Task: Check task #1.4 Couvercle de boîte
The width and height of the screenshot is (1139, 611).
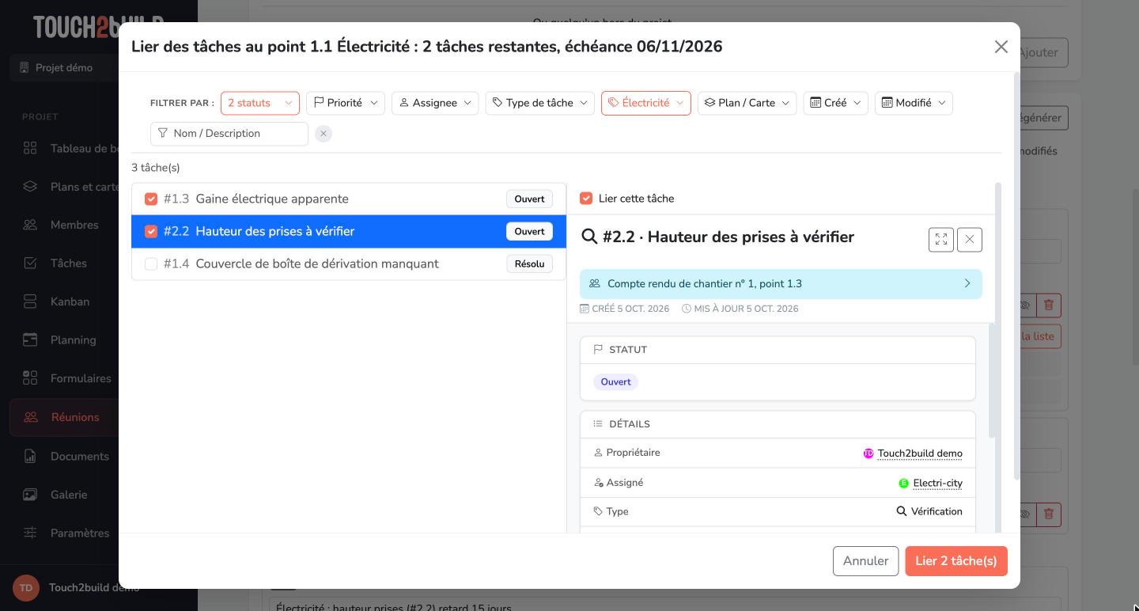Action: point(151,264)
